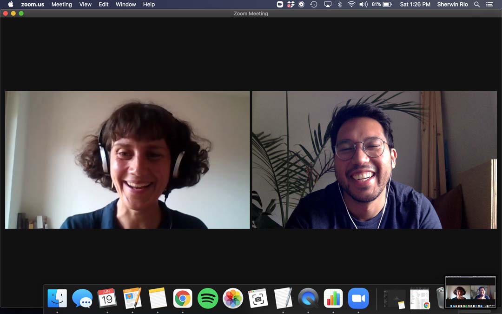Click the Zoom app icon in the Dock

pyautogui.click(x=358, y=298)
